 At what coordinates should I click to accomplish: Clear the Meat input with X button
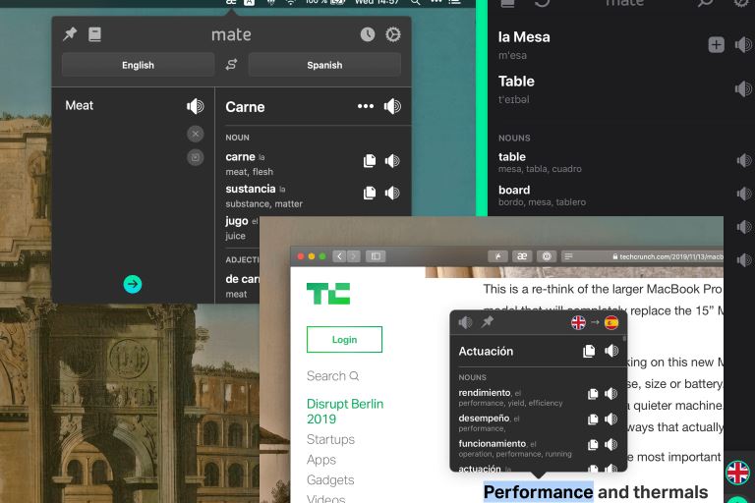(x=195, y=134)
